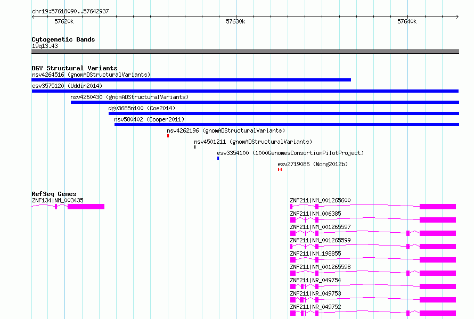Click the blue esv3354100 variant marker
Image resolution: width=474 pixels, height=319 pixels.
tap(218, 158)
